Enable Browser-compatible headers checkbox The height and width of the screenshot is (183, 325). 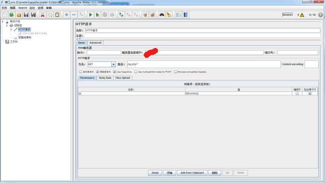pyautogui.click(x=176, y=71)
